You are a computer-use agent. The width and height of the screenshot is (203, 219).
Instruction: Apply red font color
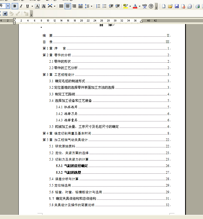tap(135, 6)
